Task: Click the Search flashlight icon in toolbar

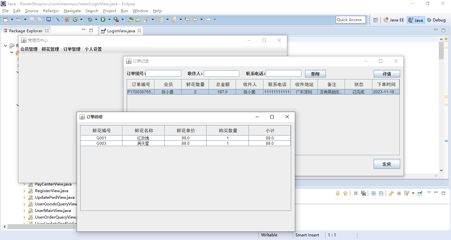Action: coord(146,20)
